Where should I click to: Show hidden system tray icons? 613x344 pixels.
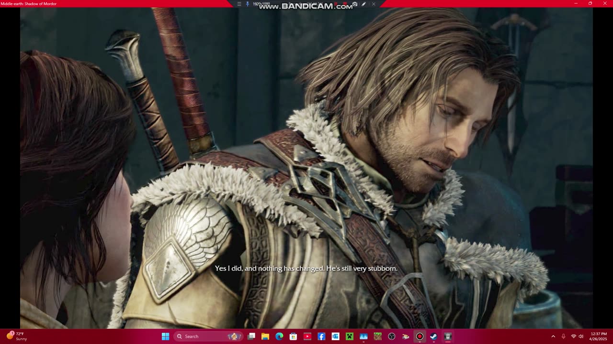pos(553,336)
